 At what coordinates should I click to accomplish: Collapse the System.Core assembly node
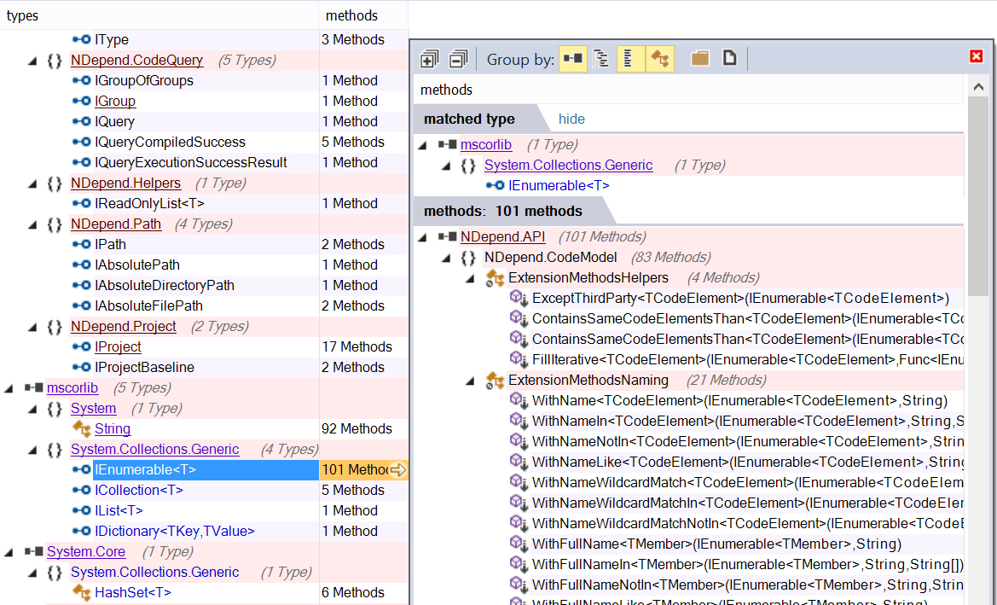(x=9, y=552)
